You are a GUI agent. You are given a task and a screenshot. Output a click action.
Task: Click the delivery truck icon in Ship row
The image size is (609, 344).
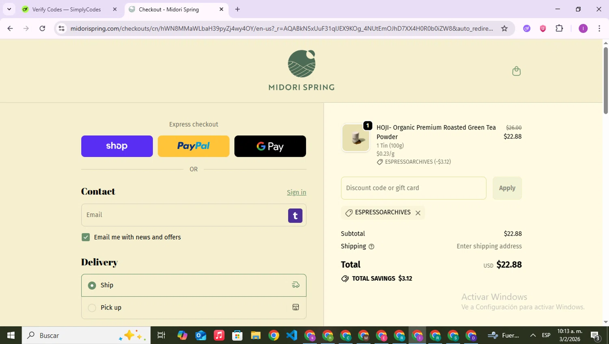(296, 285)
